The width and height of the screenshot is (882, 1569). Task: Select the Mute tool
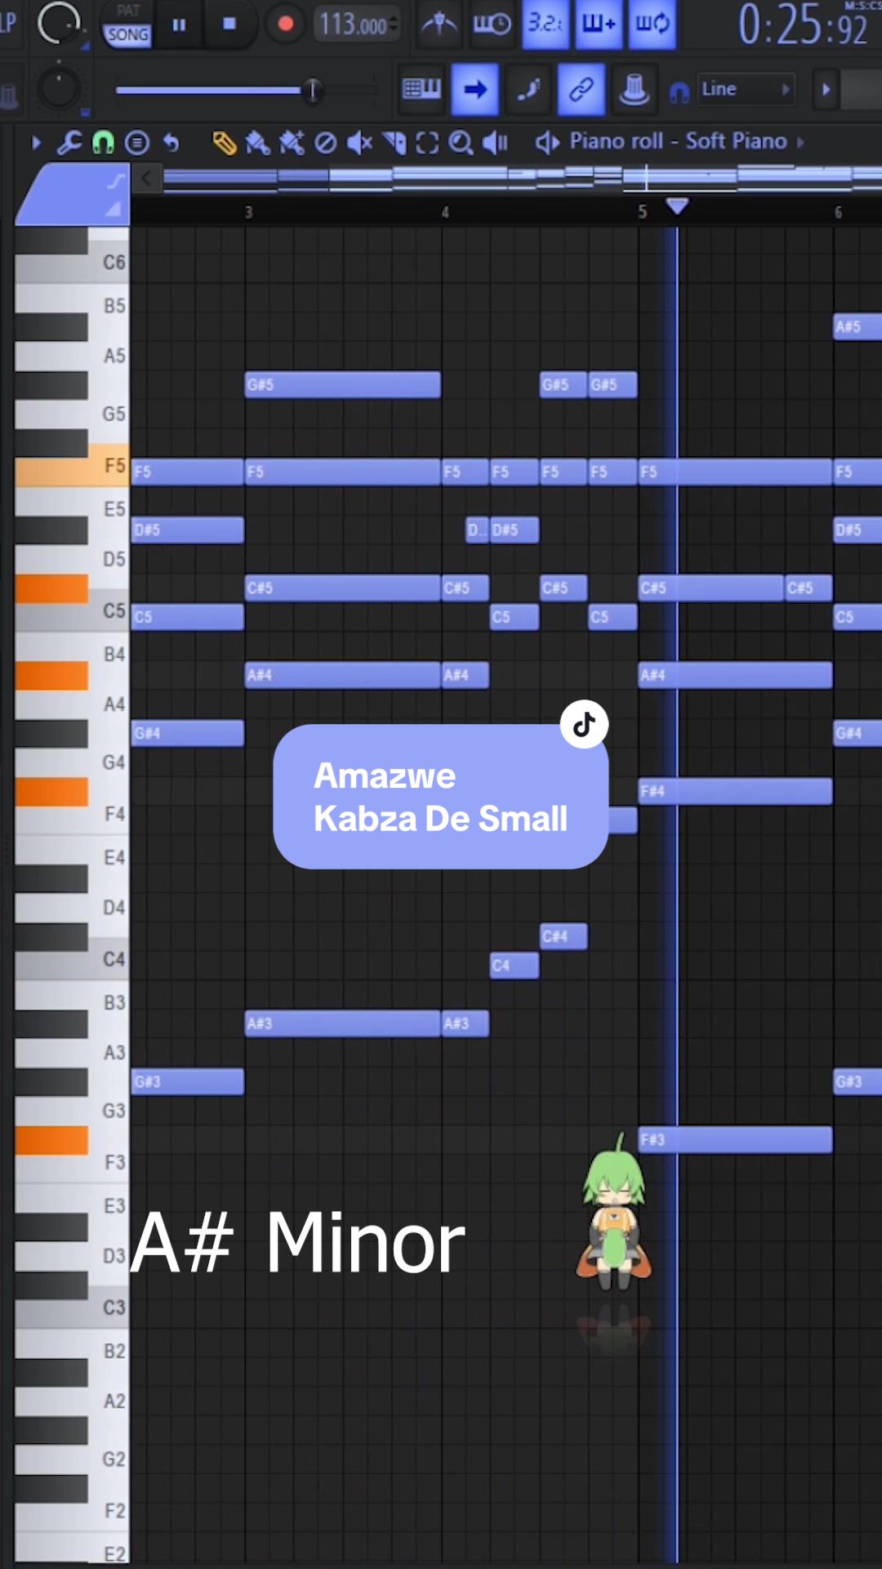pos(359,143)
